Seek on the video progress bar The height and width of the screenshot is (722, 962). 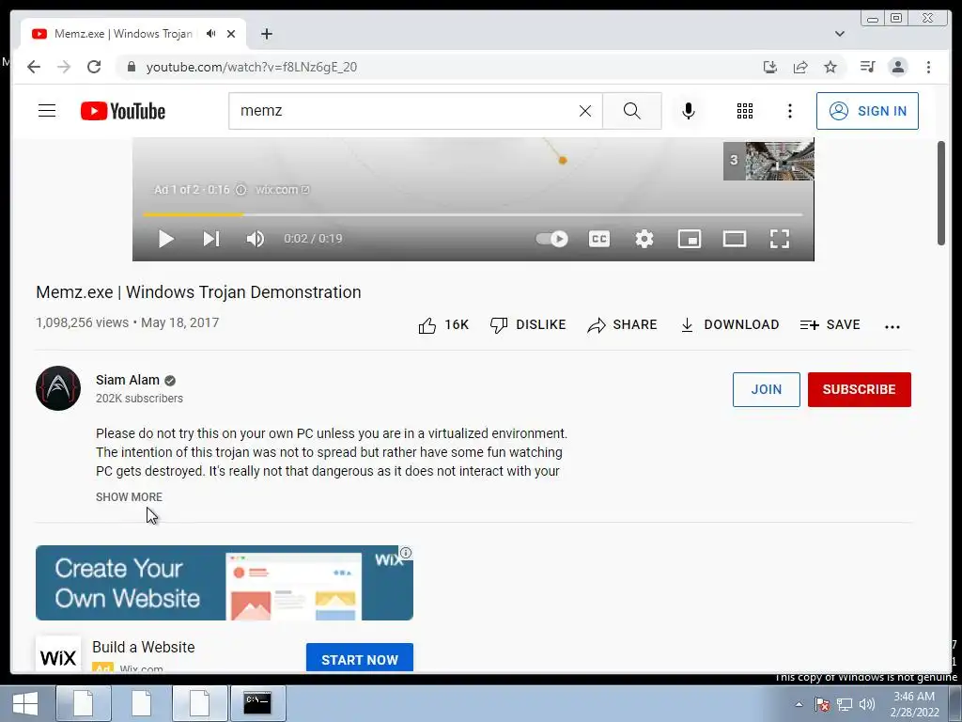473,215
